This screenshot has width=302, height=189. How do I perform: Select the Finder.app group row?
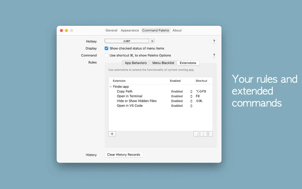161,86
